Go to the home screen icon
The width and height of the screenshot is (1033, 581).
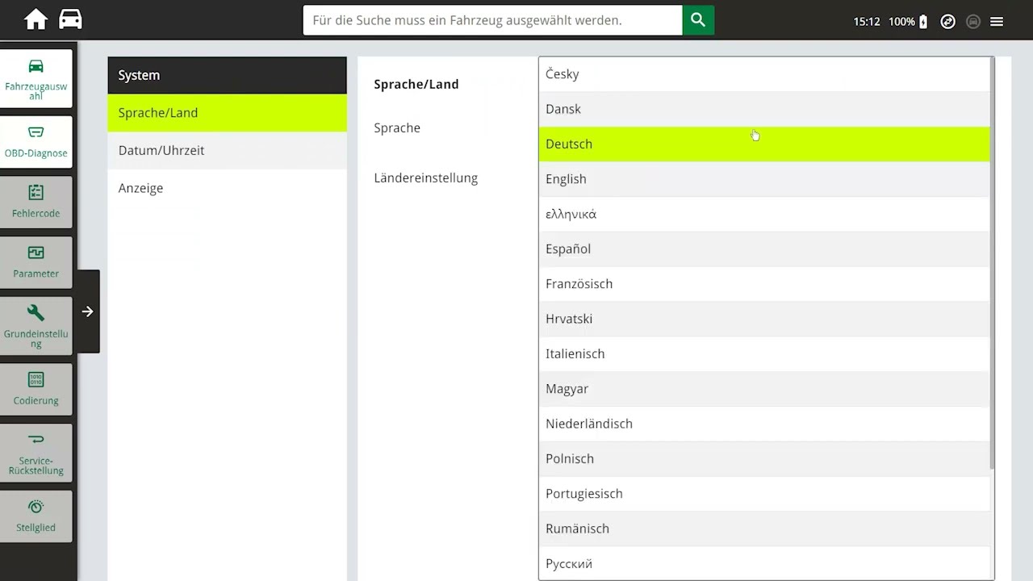(36, 19)
